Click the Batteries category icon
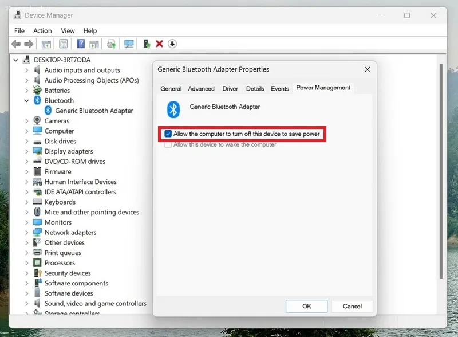This screenshot has height=337, width=458. (37, 91)
